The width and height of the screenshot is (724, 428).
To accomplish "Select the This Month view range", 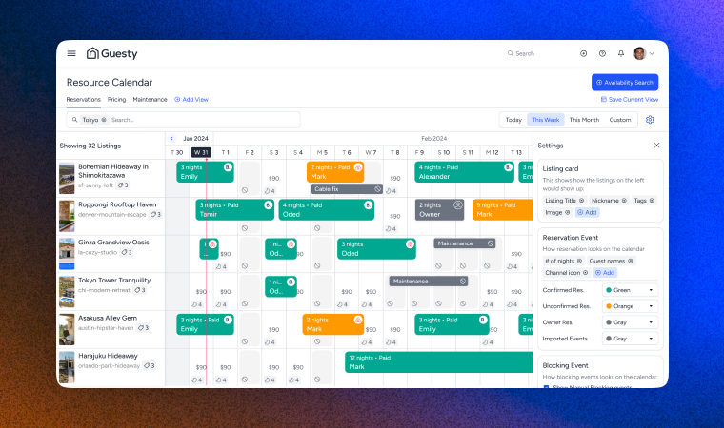I will click(x=584, y=120).
